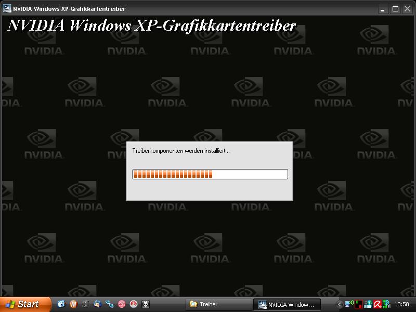Click the red circular quick launch icon
The height and width of the screenshot is (312, 416).
(x=134, y=304)
